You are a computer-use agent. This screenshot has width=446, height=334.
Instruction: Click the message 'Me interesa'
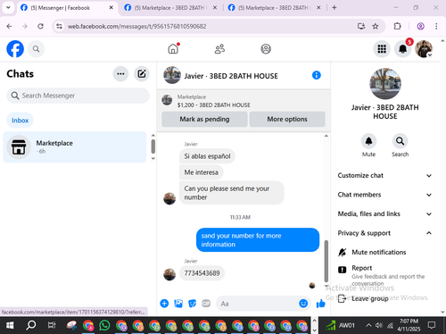click(x=202, y=172)
